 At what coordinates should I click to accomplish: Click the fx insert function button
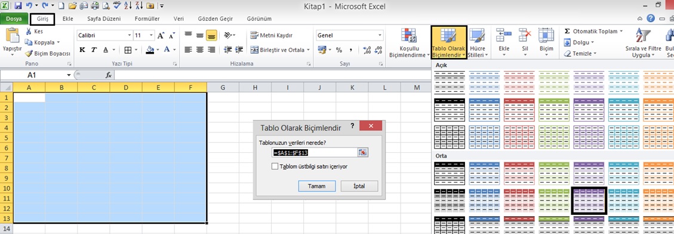(x=109, y=75)
